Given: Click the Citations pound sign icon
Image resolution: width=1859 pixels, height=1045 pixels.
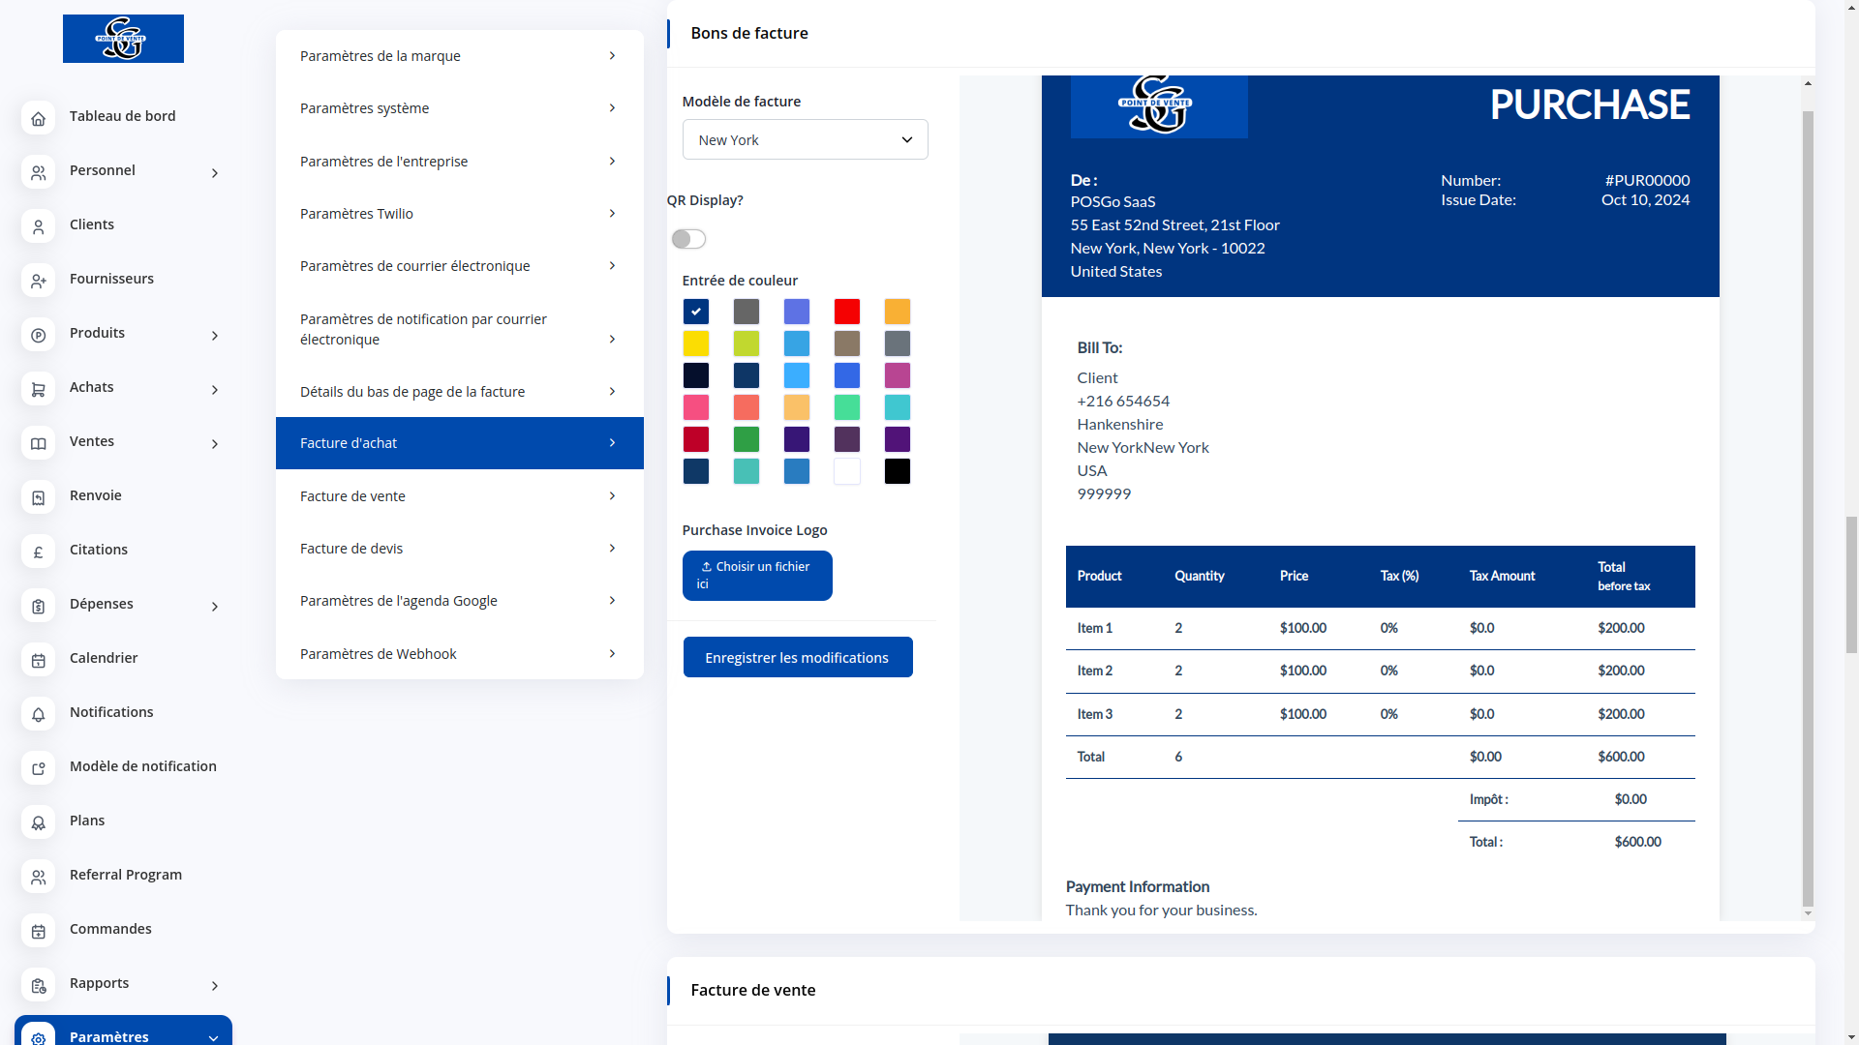Looking at the screenshot, I should [x=38, y=552].
